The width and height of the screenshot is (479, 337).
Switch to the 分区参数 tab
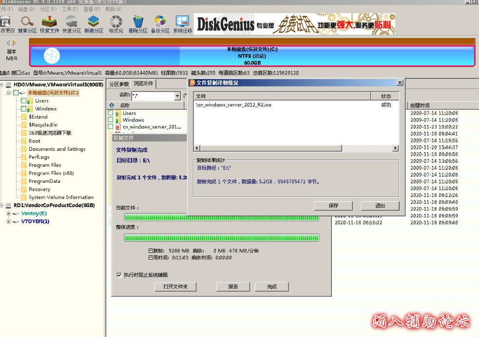[x=119, y=84]
